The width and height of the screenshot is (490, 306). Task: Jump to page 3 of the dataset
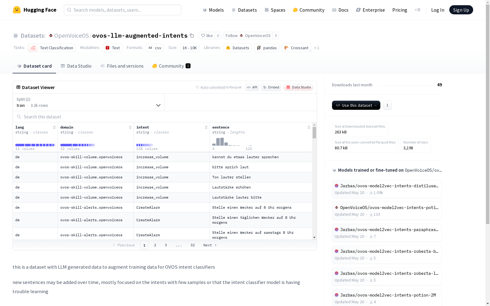tap(166, 245)
